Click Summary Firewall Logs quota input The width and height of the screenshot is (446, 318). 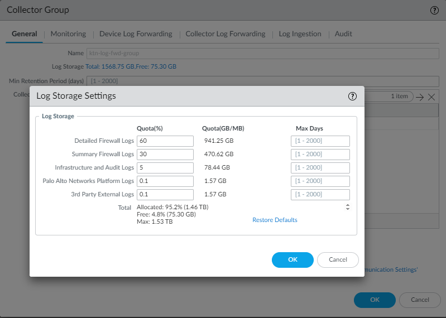point(165,155)
